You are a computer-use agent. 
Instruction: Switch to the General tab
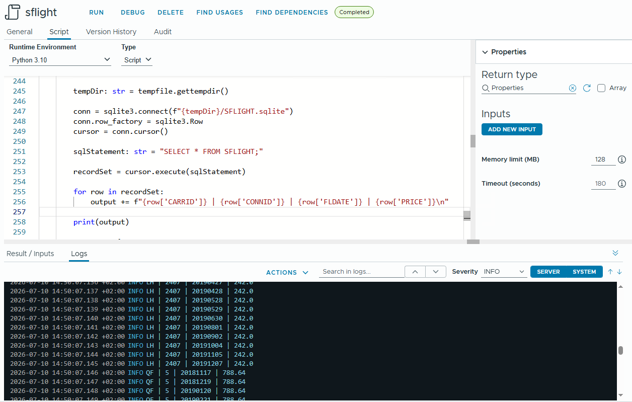click(20, 32)
